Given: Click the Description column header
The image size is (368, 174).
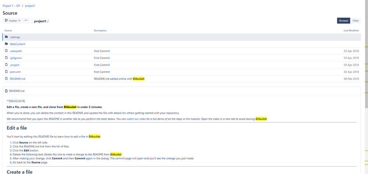Looking at the screenshot, I should click(x=100, y=31).
